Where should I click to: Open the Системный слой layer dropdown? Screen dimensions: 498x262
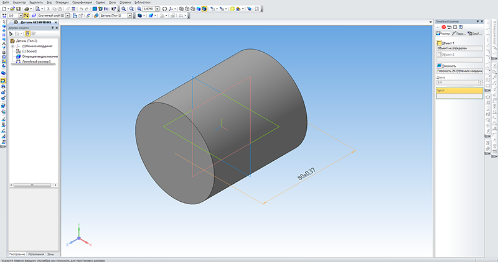pyautogui.click(x=67, y=16)
